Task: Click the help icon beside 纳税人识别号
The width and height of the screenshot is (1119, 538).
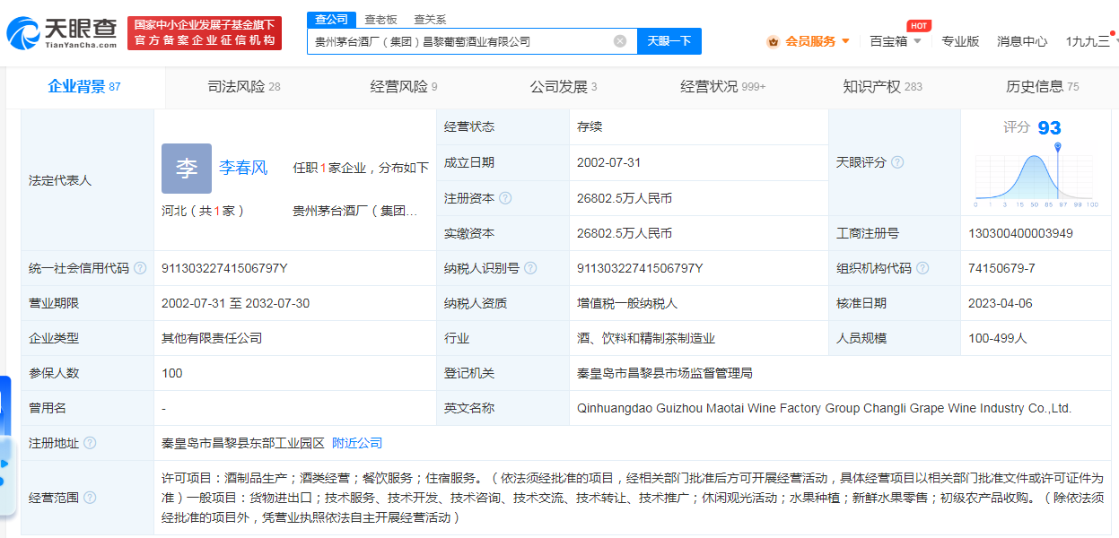Action: coord(530,268)
